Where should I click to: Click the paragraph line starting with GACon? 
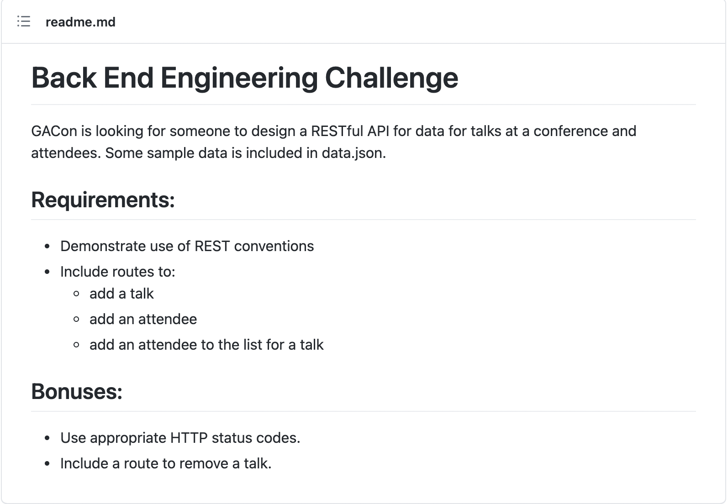tap(333, 131)
